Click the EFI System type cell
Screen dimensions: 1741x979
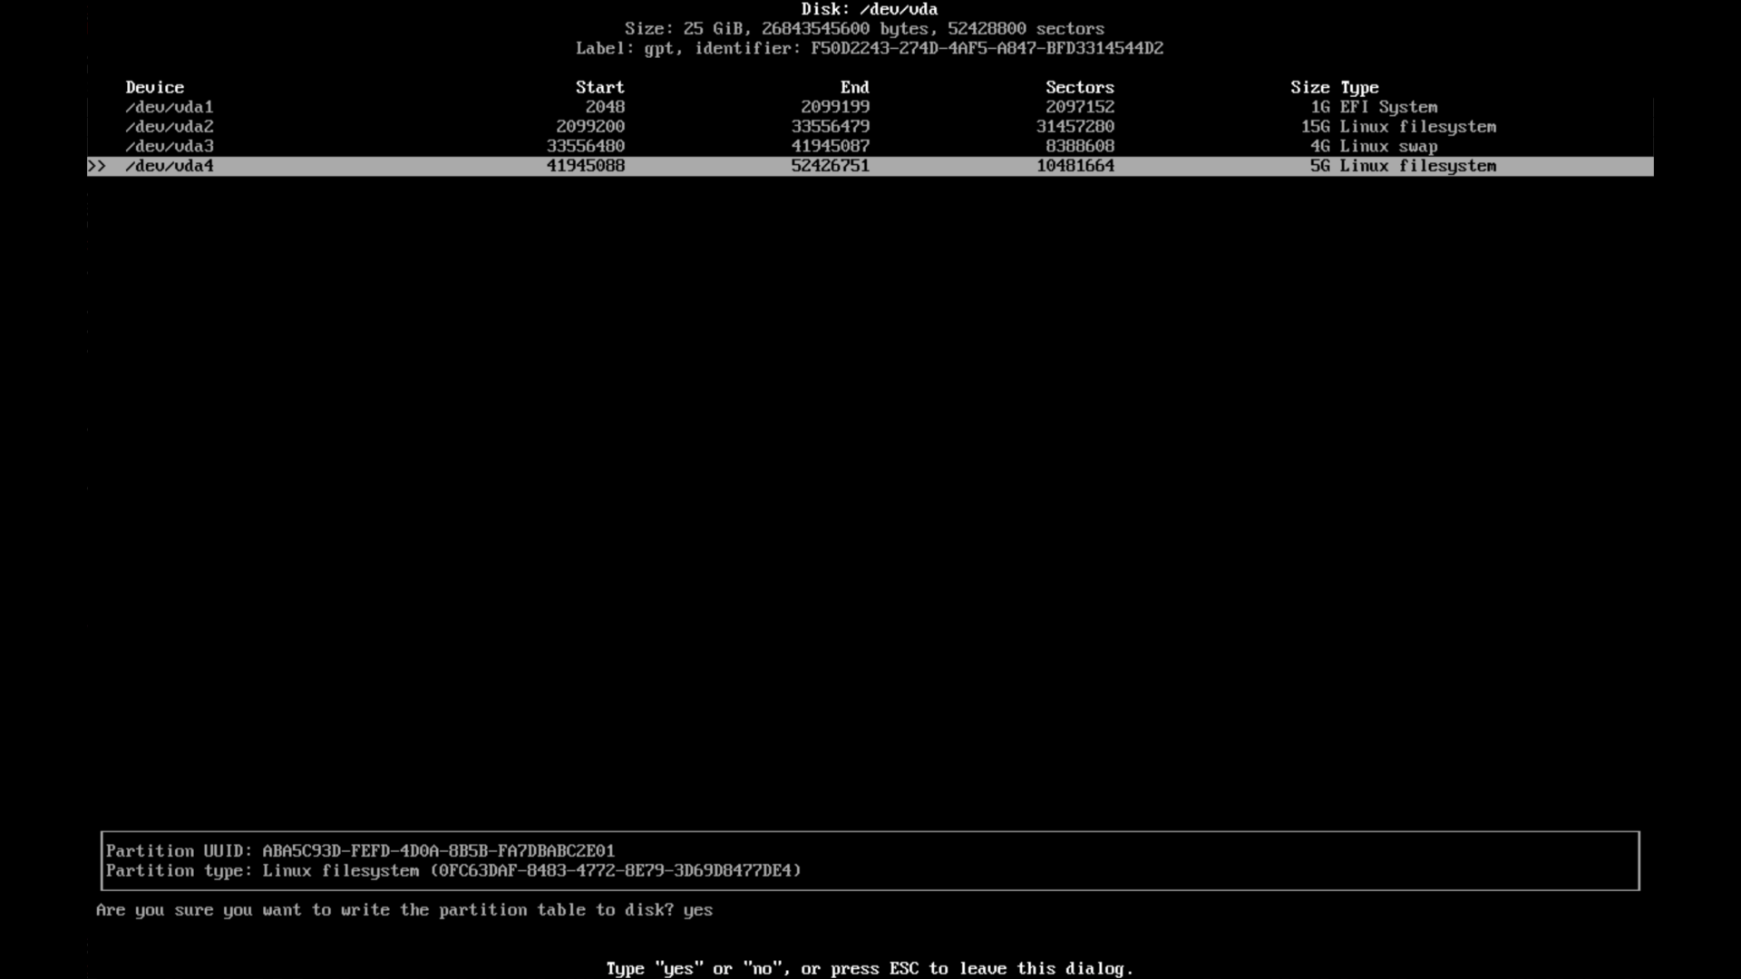pyautogui.click(x=1389, y=107)
